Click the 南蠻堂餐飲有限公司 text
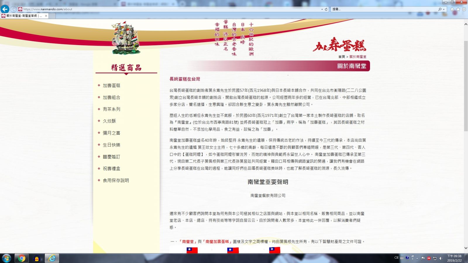This screenshot has width=468, height=263. [268, 195]
